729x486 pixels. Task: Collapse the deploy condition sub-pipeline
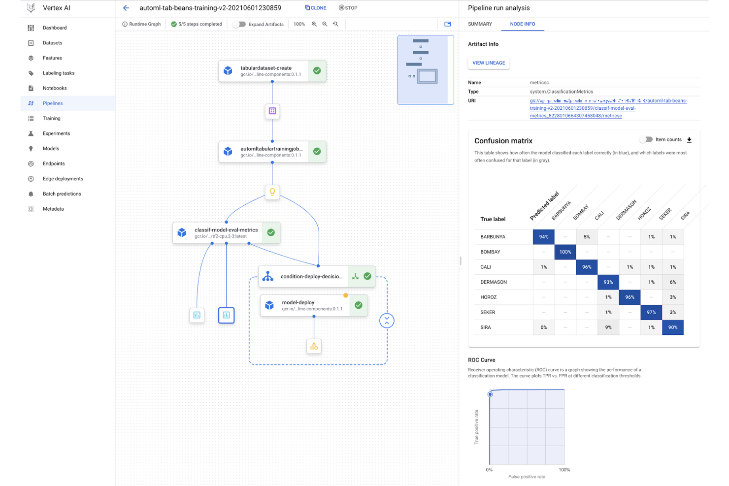(x=387, y=320)
